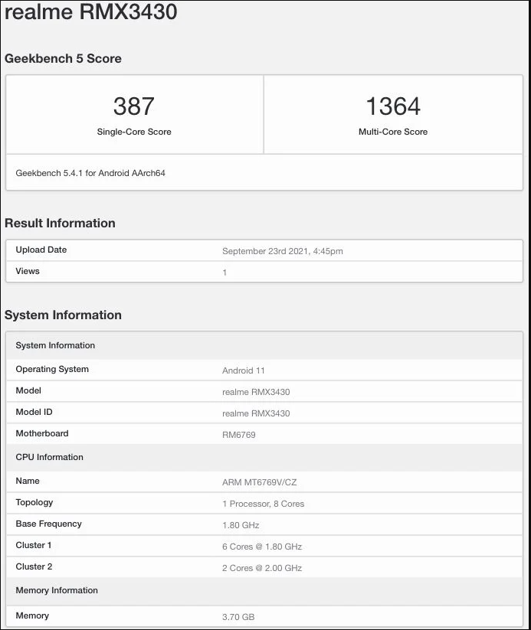Click the Model value realme RMX3430

[256, 392]
